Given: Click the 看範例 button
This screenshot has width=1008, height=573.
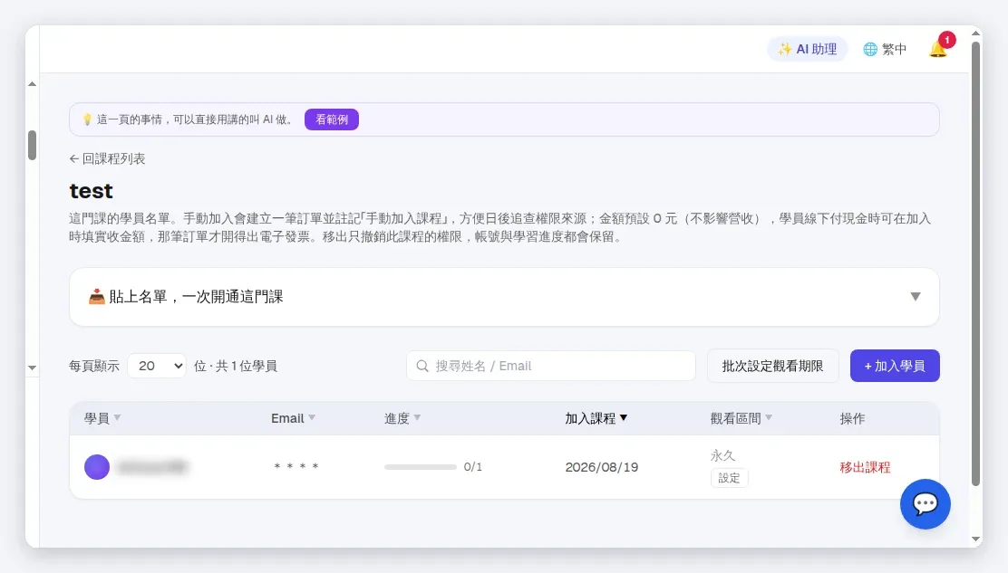Looking at the screenshot, I should point(332,119).
